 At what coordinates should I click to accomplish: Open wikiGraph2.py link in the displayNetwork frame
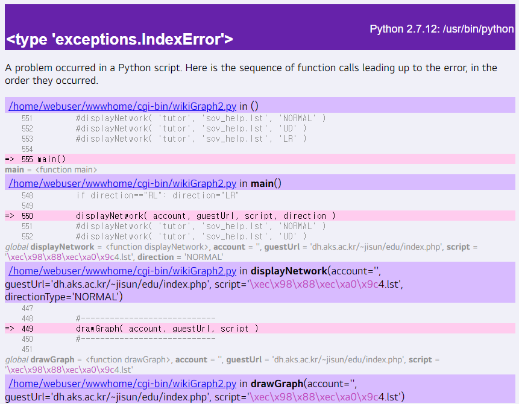click(x=122, y=270)
